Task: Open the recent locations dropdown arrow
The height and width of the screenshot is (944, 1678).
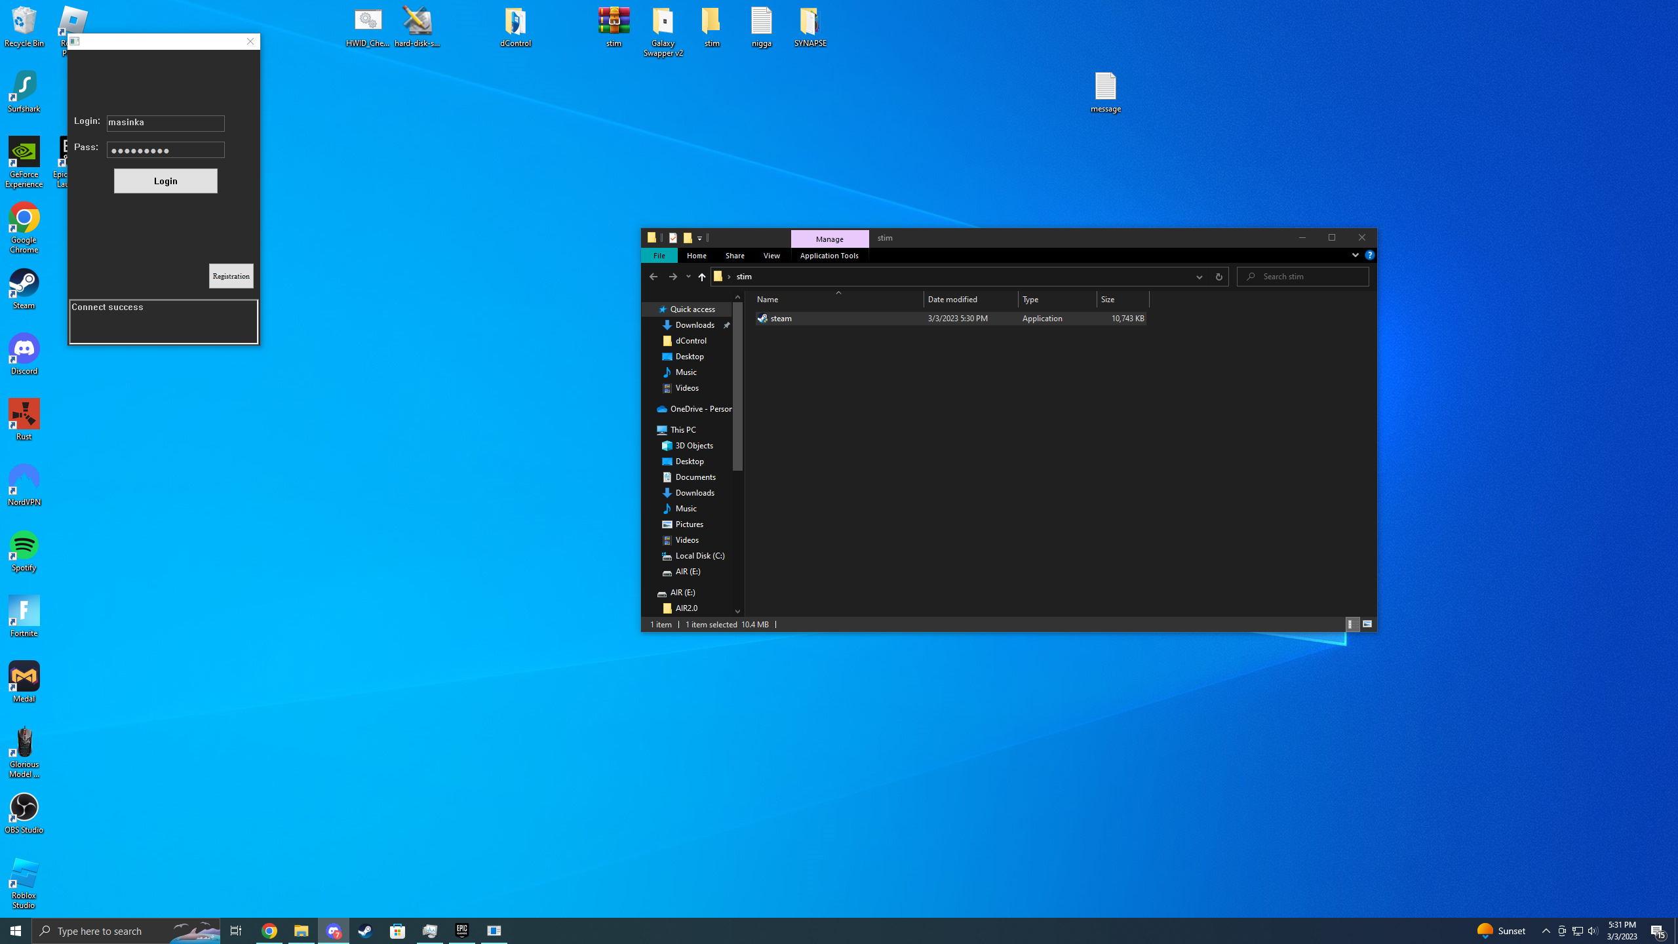Action: click(x=688, y=277)
